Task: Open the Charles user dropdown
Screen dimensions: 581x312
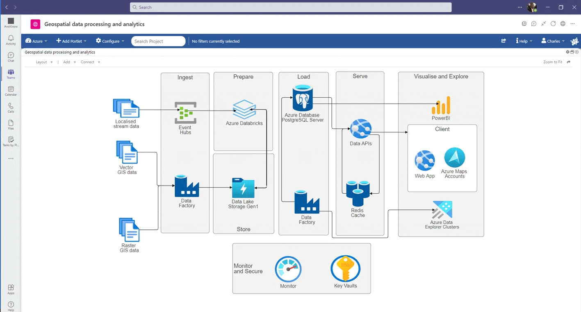Action: pos(553,41)
